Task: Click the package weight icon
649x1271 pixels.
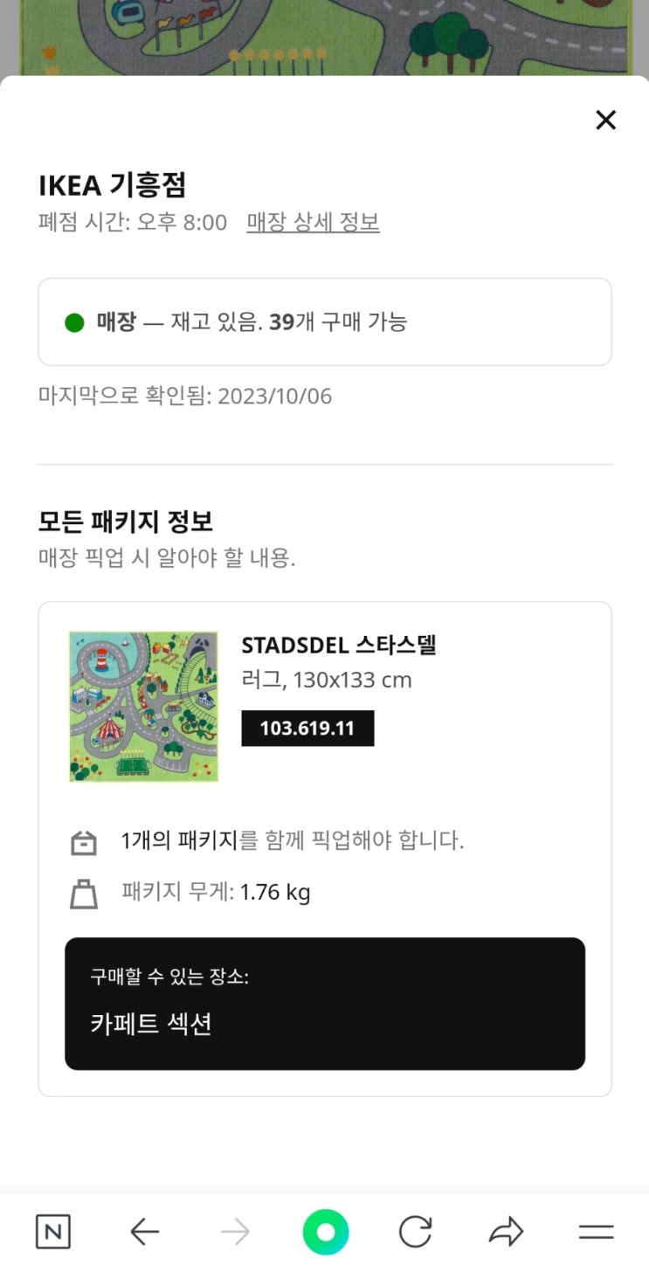Action: [84, 895]
